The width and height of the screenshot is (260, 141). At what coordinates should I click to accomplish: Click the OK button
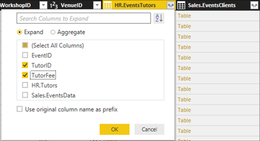(115, 129)
